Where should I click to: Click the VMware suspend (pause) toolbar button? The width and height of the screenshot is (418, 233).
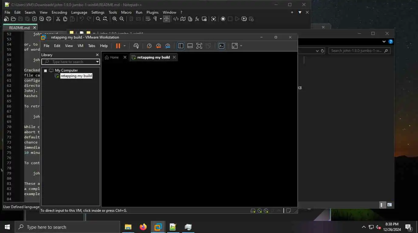[x=118, y=46]
